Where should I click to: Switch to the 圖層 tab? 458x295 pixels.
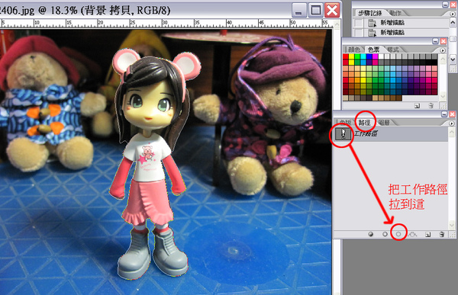coord(384,123)
